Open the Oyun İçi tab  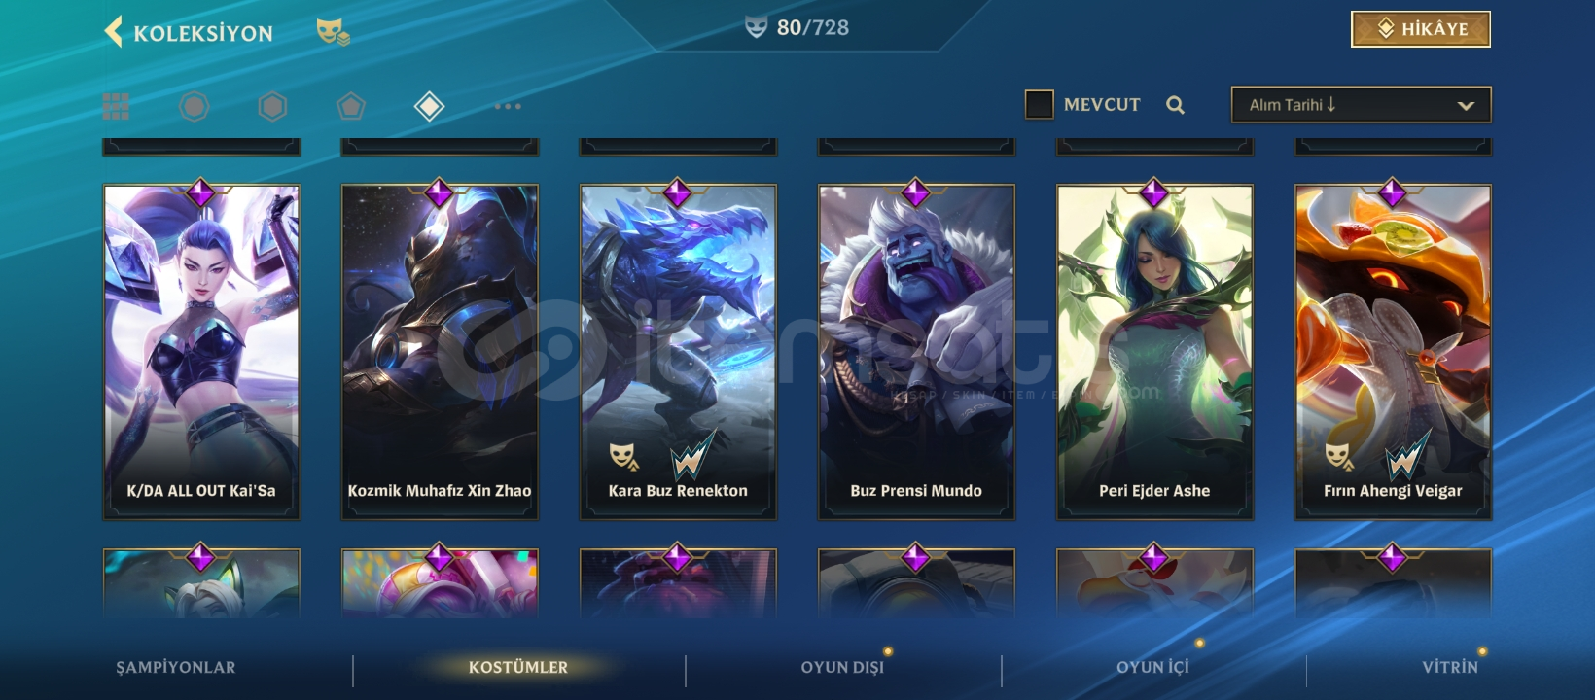click(1152, 668)
